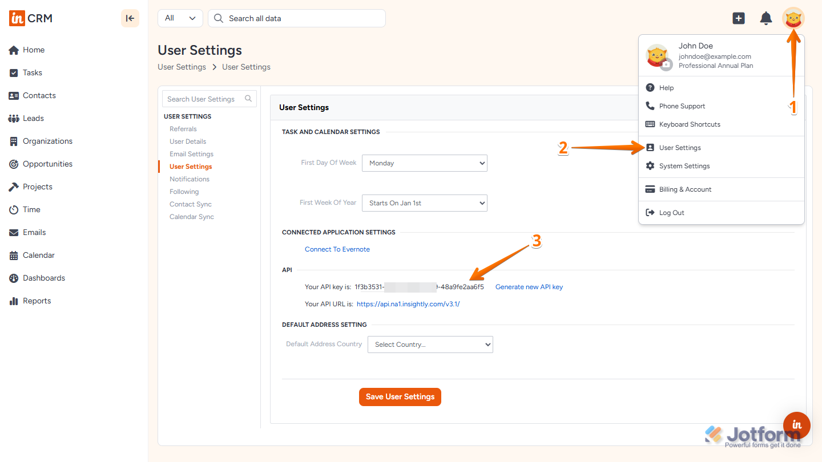Select the Tasks icon in sidebar

coord(31,72)
